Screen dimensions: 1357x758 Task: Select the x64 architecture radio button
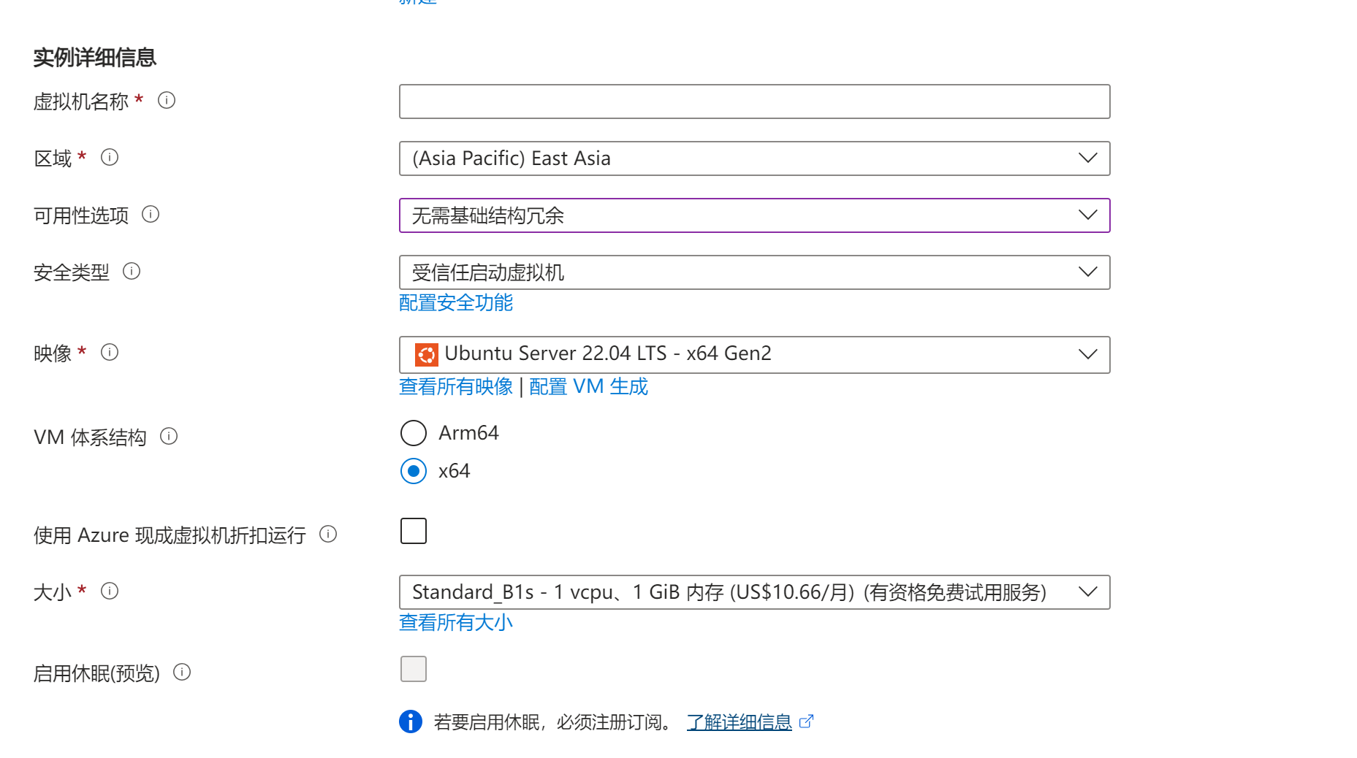click(x=414, y=471)
